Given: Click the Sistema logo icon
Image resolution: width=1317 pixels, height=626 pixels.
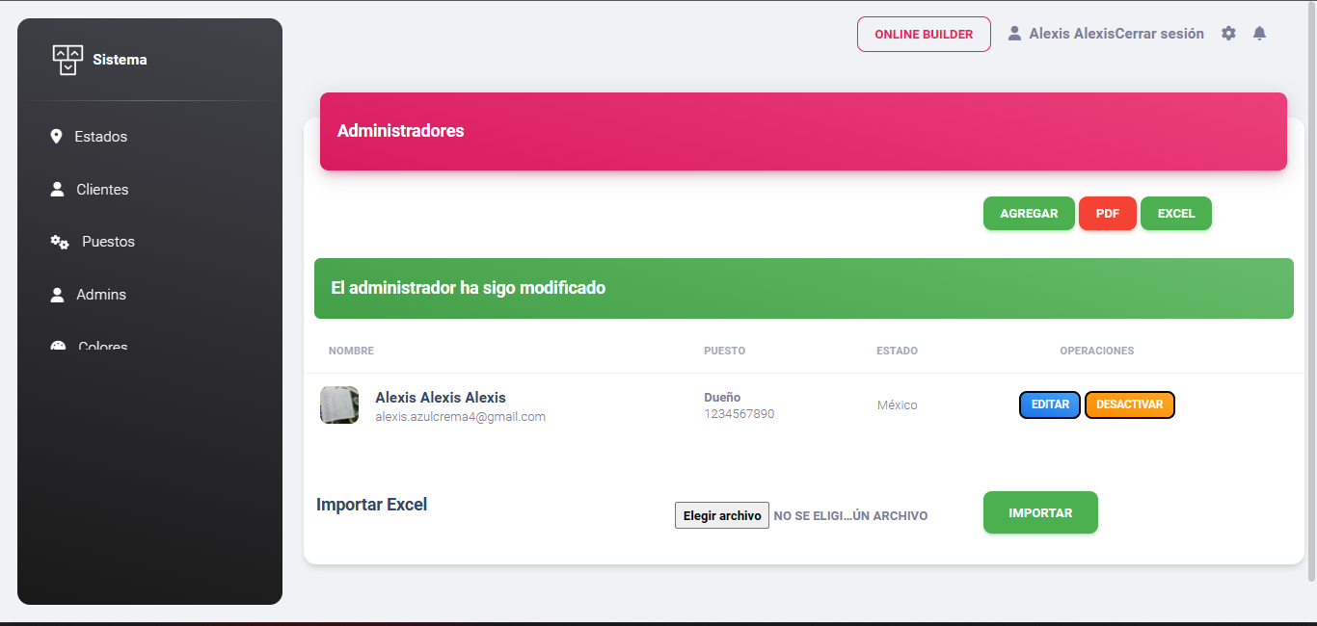Looking at the screenshot, I should [67, 60].
